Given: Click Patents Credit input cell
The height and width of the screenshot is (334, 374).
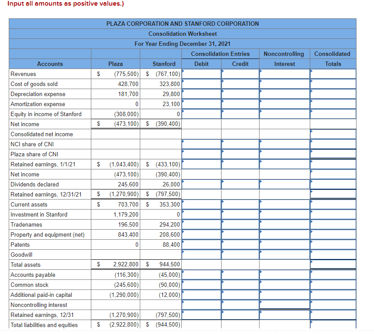Looking at the screenshot, I should pyautogui.click(x=240, y=244).
